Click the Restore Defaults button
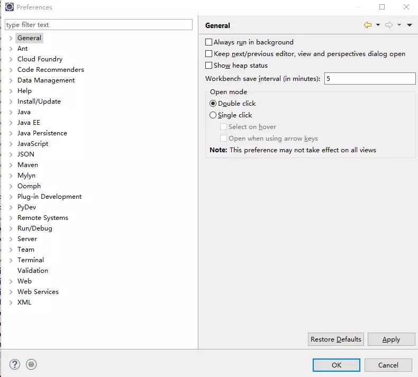418x377 pixels. pos(335,339)
